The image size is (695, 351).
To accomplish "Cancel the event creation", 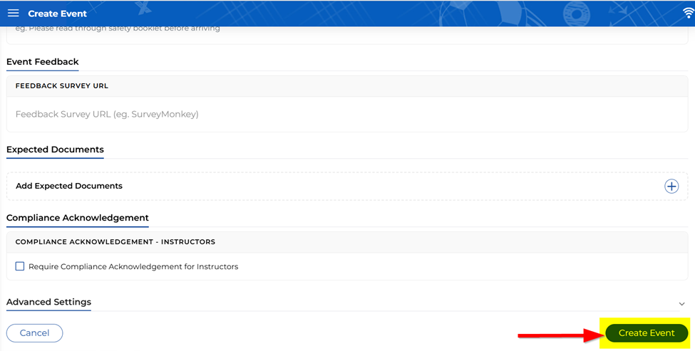I will [x=34, y=332].
